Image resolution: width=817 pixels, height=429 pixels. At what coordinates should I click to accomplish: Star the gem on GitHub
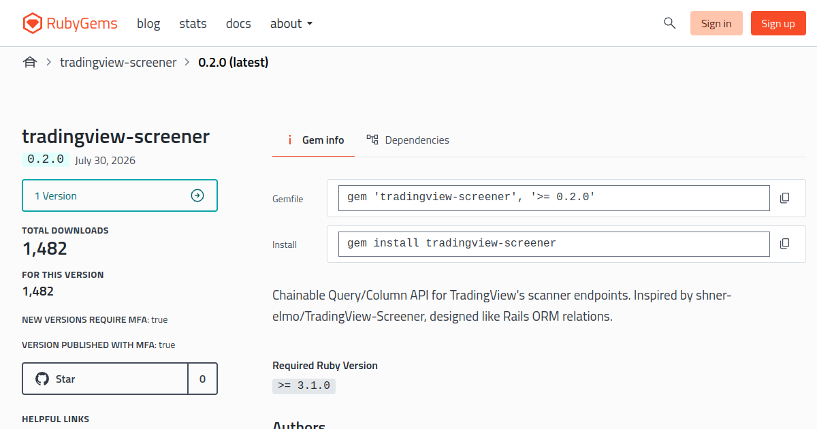pyautogui.click(x=105, y=379)
